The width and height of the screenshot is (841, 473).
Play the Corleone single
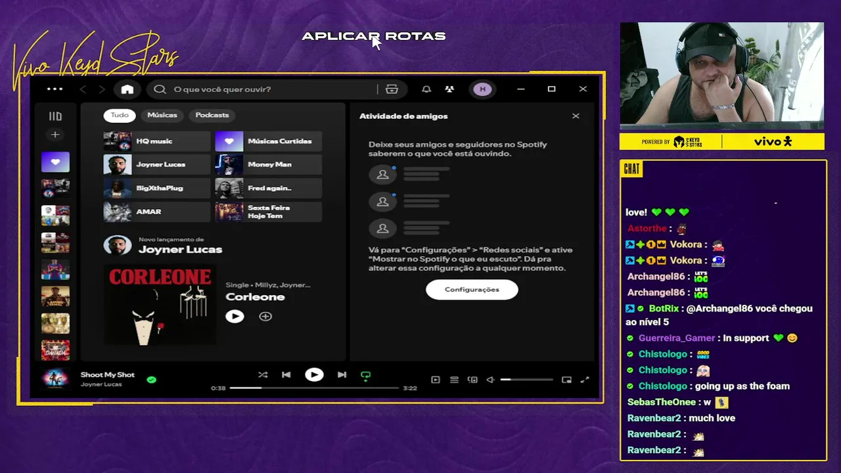(x=235, y=317)
